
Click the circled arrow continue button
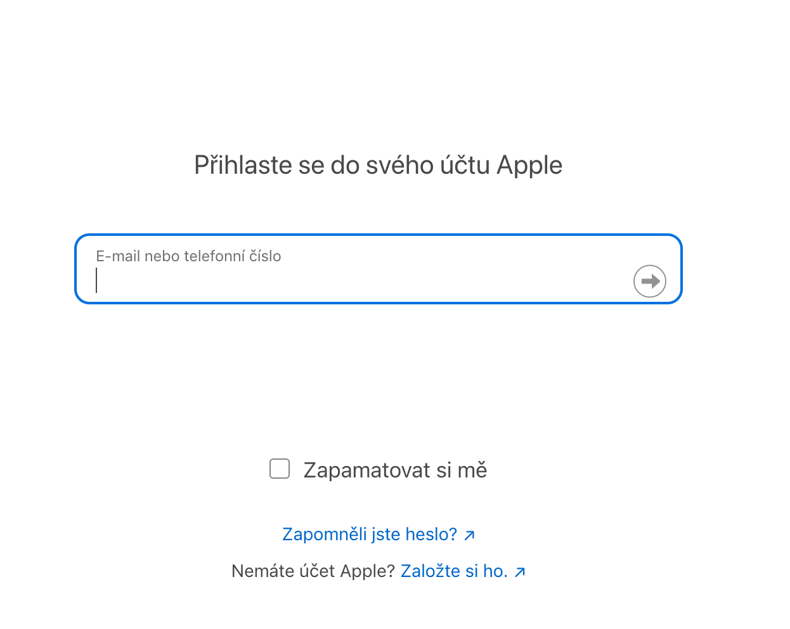click(649, 281)
